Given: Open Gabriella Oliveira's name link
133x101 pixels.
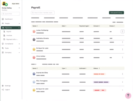Looking at the screenshot, I should pos(43,38).
